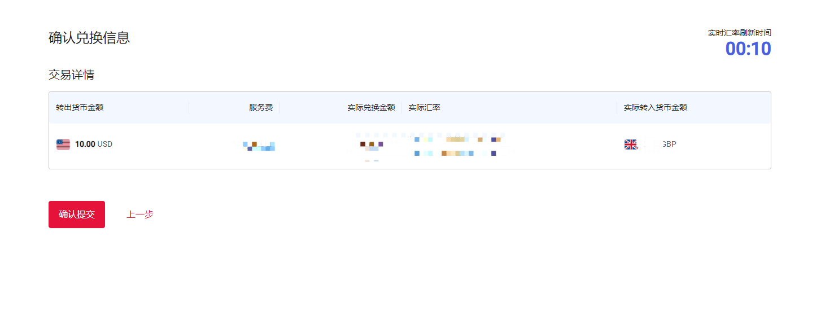Click the blurred service fee value
Screen dimensions: 821x311
tap(259, 146)
